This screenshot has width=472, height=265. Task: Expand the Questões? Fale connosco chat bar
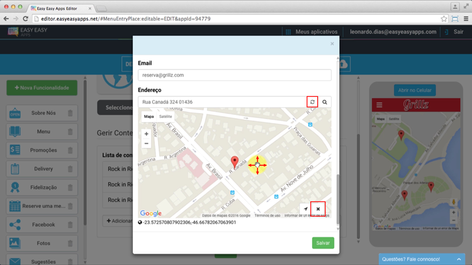(x=422, y=259)
